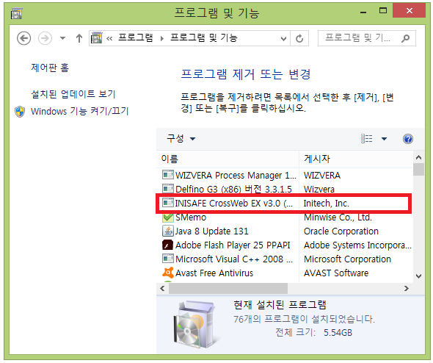Click the INISAFE CrossWeb program icon
The image size is (433, 363).
tap(167, 203)
